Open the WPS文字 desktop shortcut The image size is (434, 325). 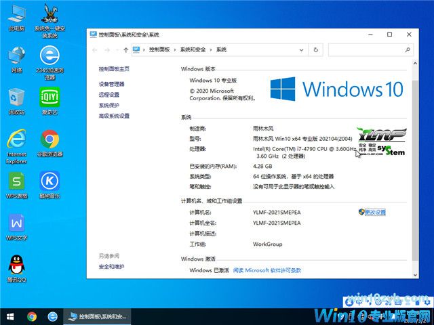(16, 227)
